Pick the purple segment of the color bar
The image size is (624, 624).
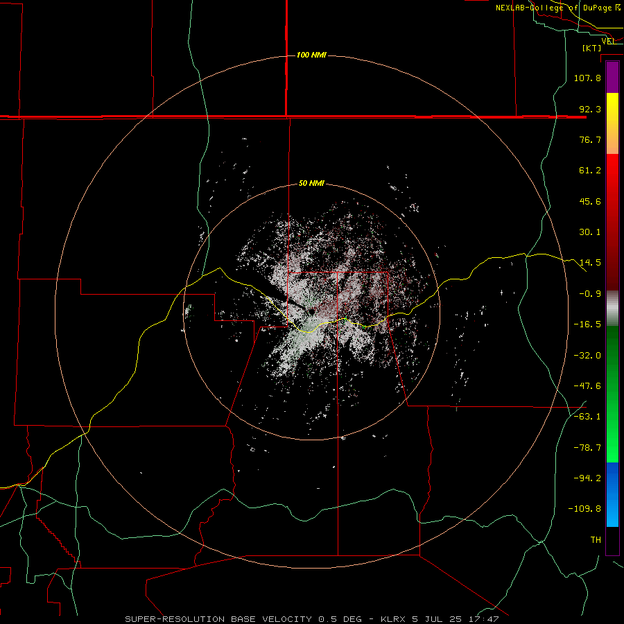click(x=612, y=77)
